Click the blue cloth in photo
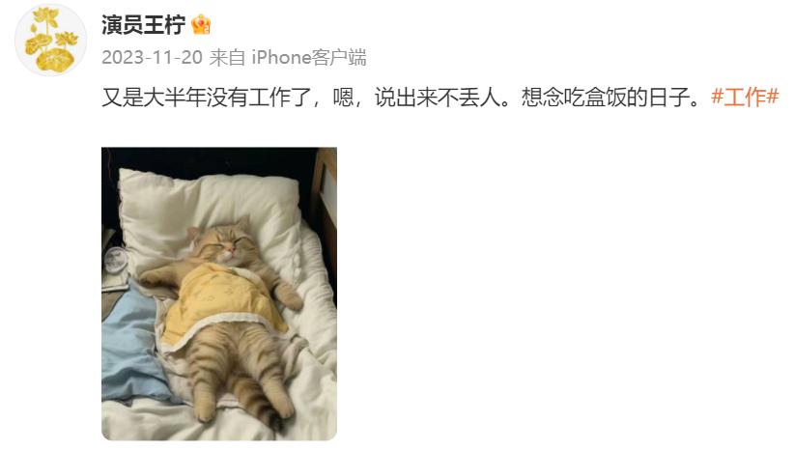Screen dimensions: 794x451 [131, 342]
